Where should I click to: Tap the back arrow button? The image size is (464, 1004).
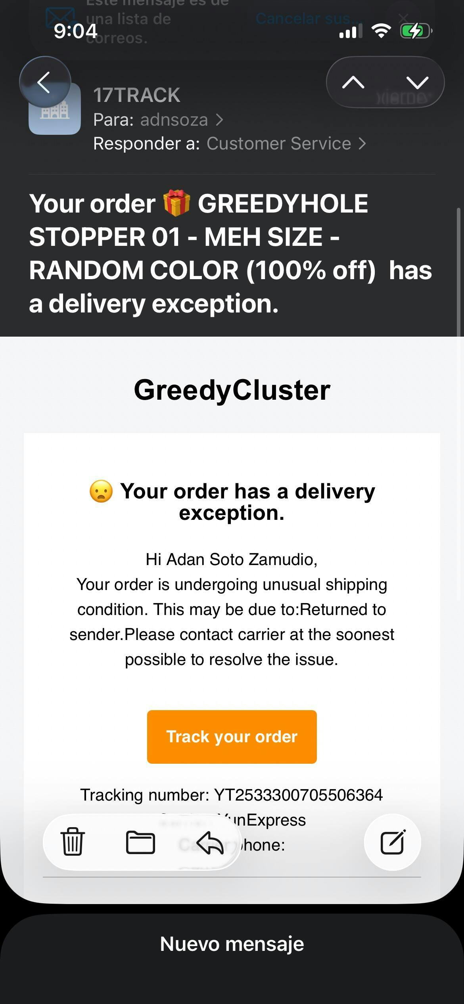44,82
